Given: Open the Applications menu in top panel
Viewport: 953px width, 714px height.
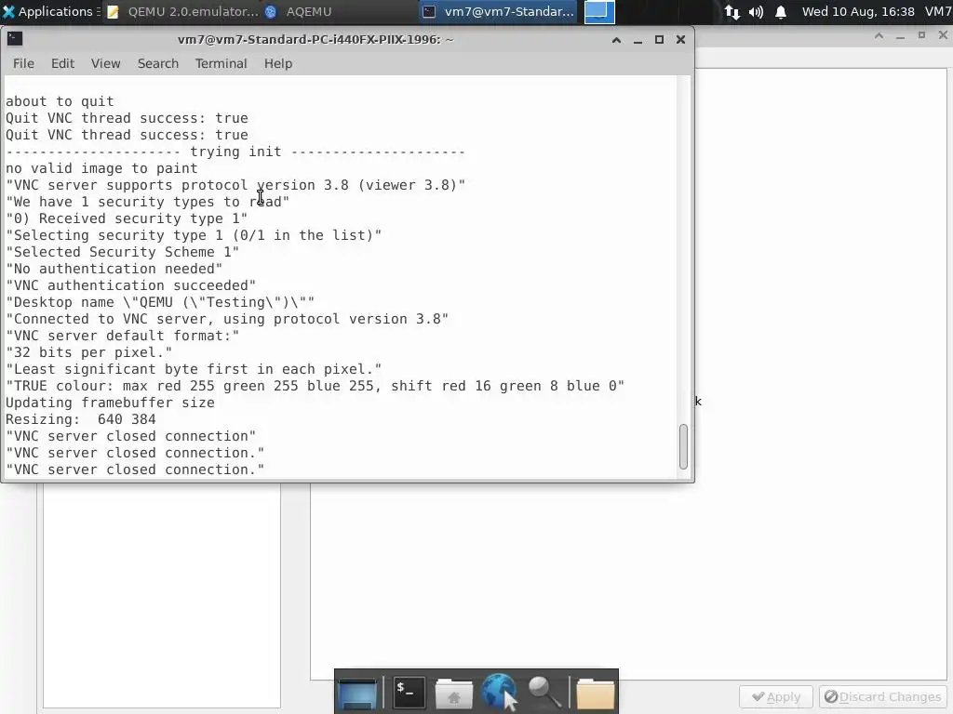Looking at the screenshot, I should 51,11.
